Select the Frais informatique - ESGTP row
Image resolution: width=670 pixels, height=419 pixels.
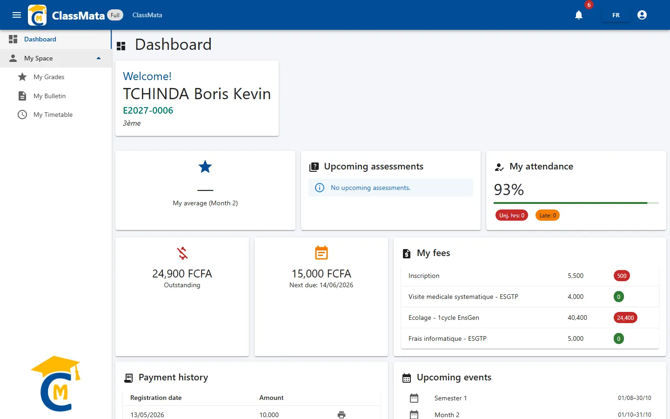click(530, 338)
